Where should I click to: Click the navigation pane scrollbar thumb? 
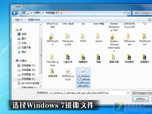click(40, 56)
